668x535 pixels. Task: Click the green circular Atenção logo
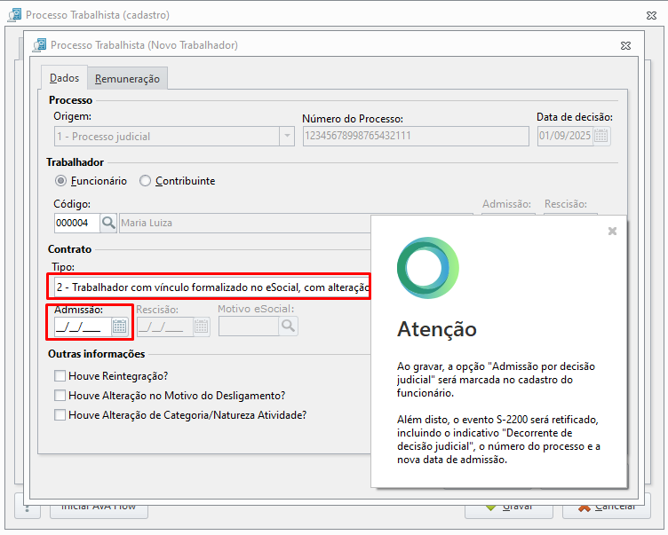428,268
